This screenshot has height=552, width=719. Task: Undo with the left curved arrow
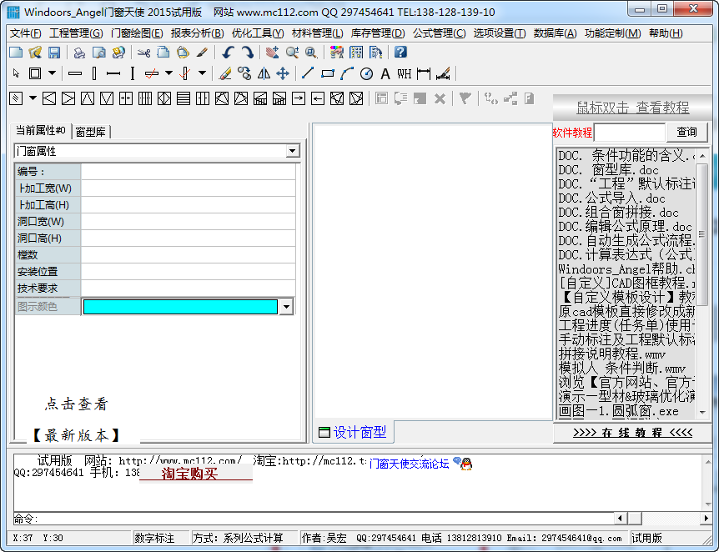[x=228, y=53]
